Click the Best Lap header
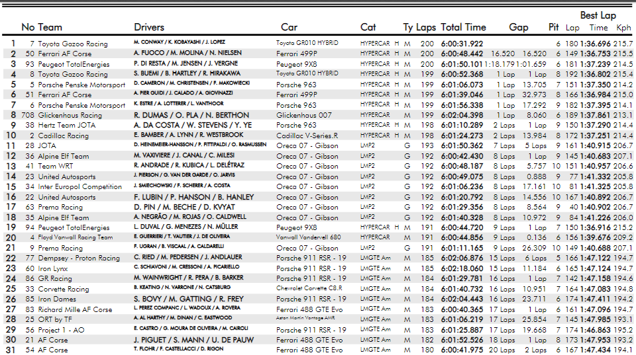The height and width of the screenshot is (355, 636). pyautogui.click(x=598, y=15)
